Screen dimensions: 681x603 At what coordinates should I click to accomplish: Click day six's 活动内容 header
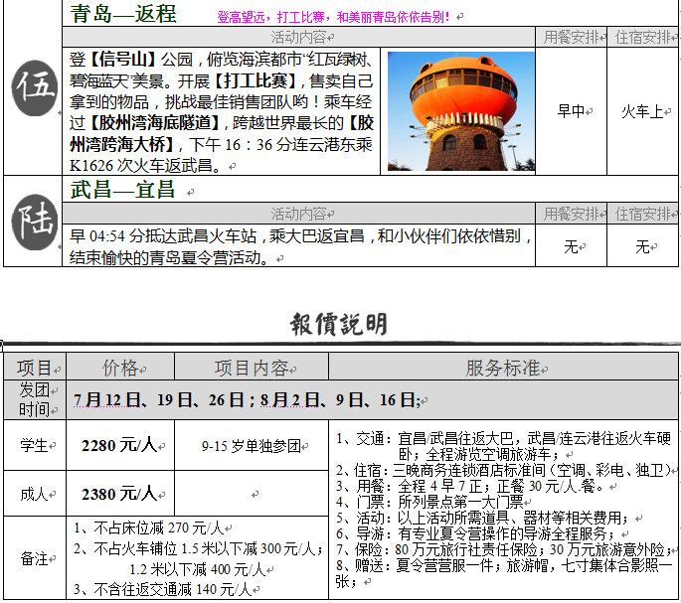point(299,214)
